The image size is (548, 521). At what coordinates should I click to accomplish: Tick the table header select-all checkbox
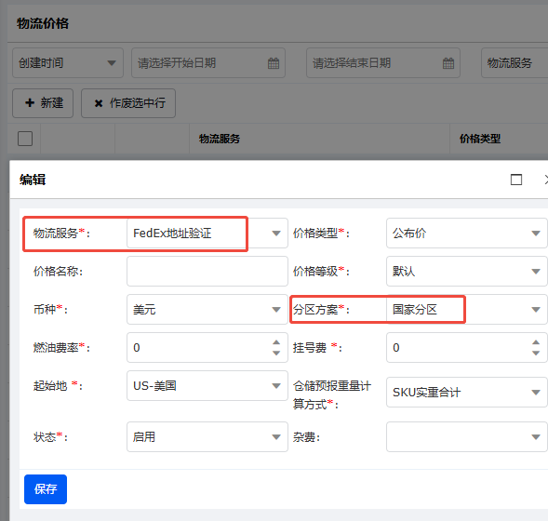[x=25, y=139]
